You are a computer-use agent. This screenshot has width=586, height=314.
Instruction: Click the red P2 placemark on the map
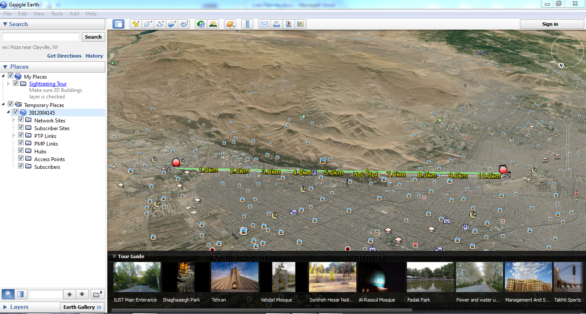coord(503,170)
